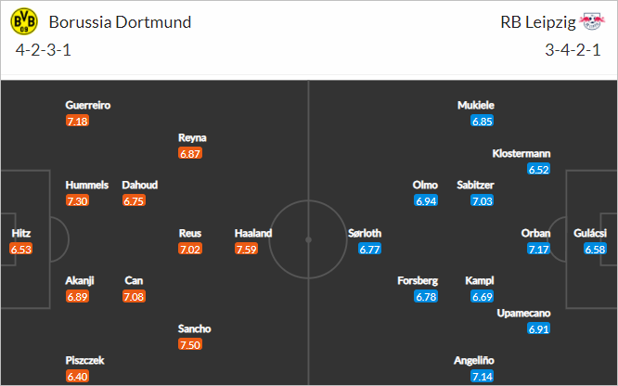Select Hitz's 6.53 goalkeeper rating
The width and height of the screenshot is (618, 386).
(21, 249)
